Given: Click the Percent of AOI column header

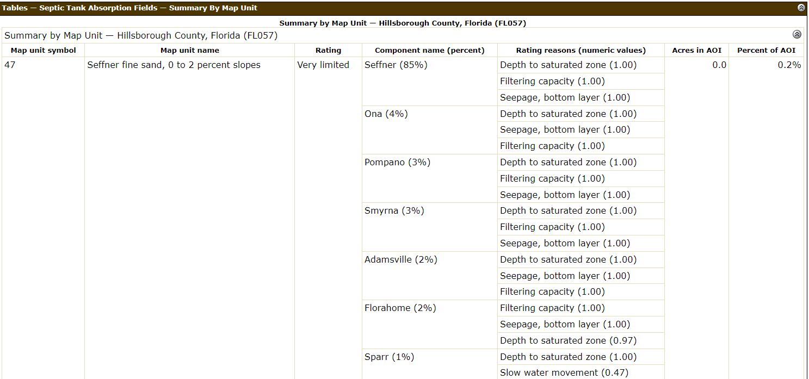Looking at the screenshot, I should (x=766, y=50).
